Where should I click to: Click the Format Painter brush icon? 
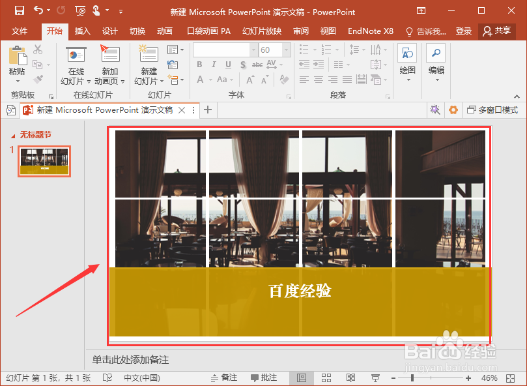point(38,79)
